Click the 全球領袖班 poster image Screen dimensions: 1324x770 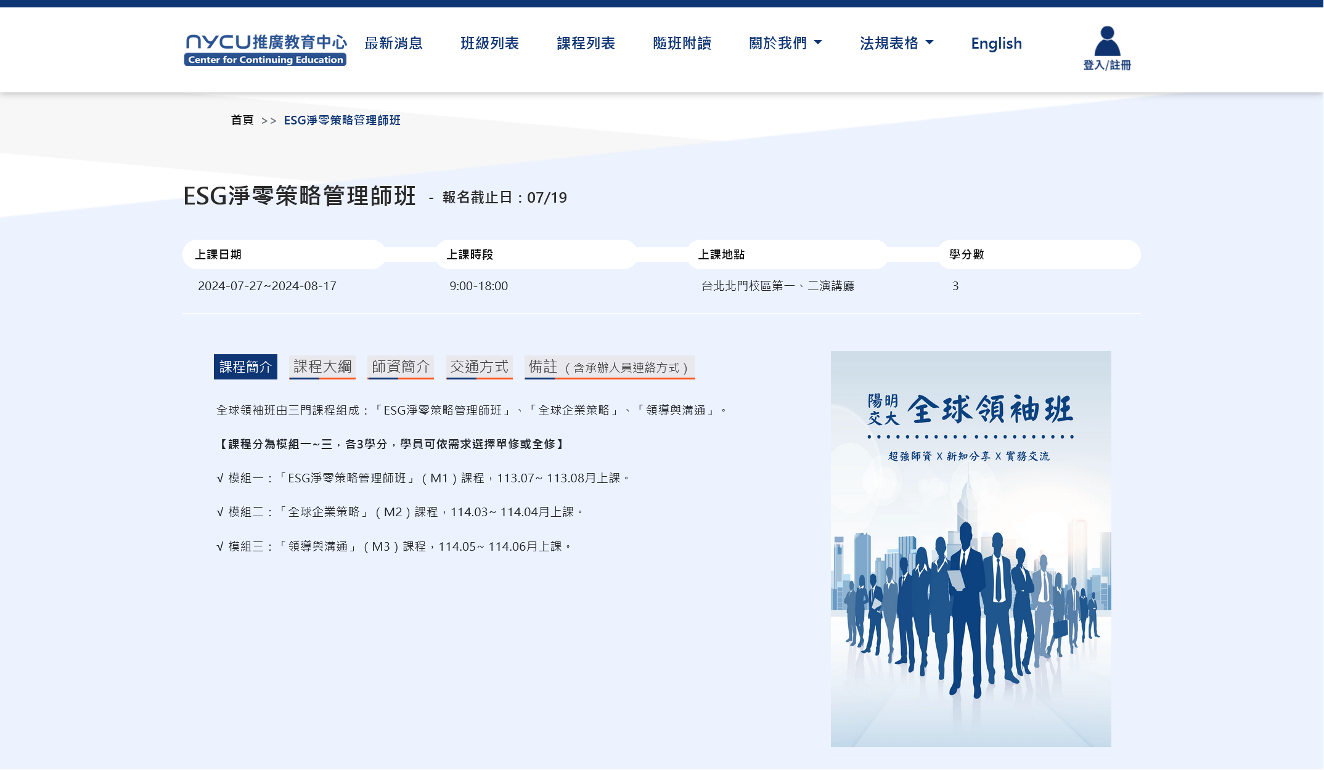pyautogui.click(x=971, y=548)
